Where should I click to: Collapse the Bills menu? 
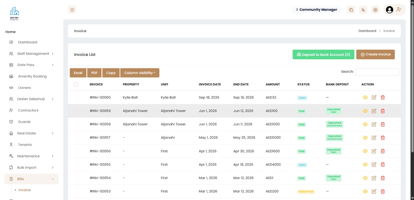(x=32, y=179)
